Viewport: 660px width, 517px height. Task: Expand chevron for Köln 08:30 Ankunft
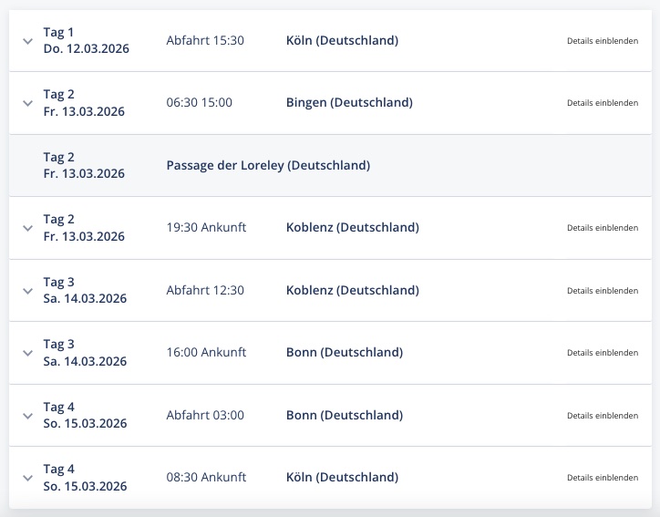[x=27, y=478]
